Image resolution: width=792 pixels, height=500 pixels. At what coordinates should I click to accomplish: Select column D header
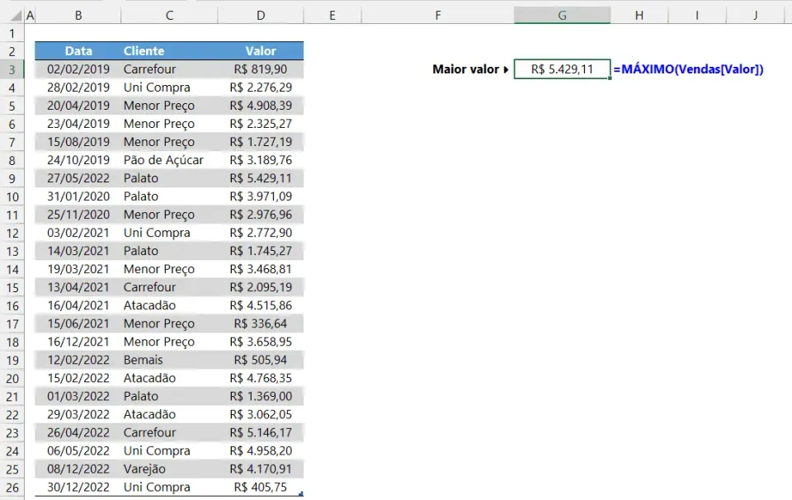(261, 15)
